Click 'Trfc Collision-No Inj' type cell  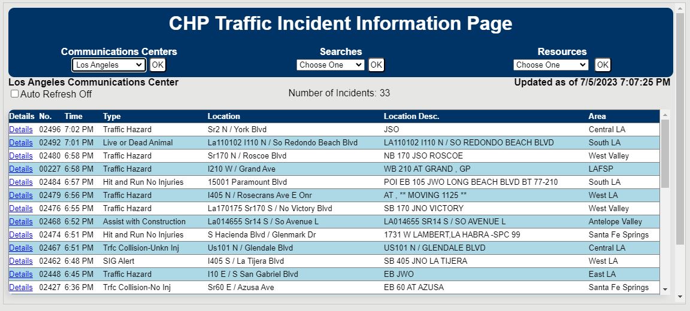[x=137, y=288]
